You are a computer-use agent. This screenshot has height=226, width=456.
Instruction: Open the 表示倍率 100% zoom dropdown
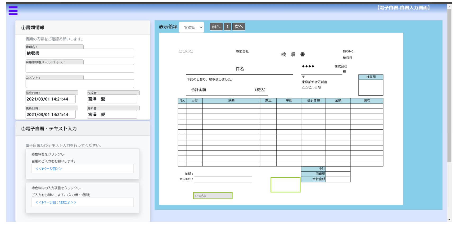(191, 27)
